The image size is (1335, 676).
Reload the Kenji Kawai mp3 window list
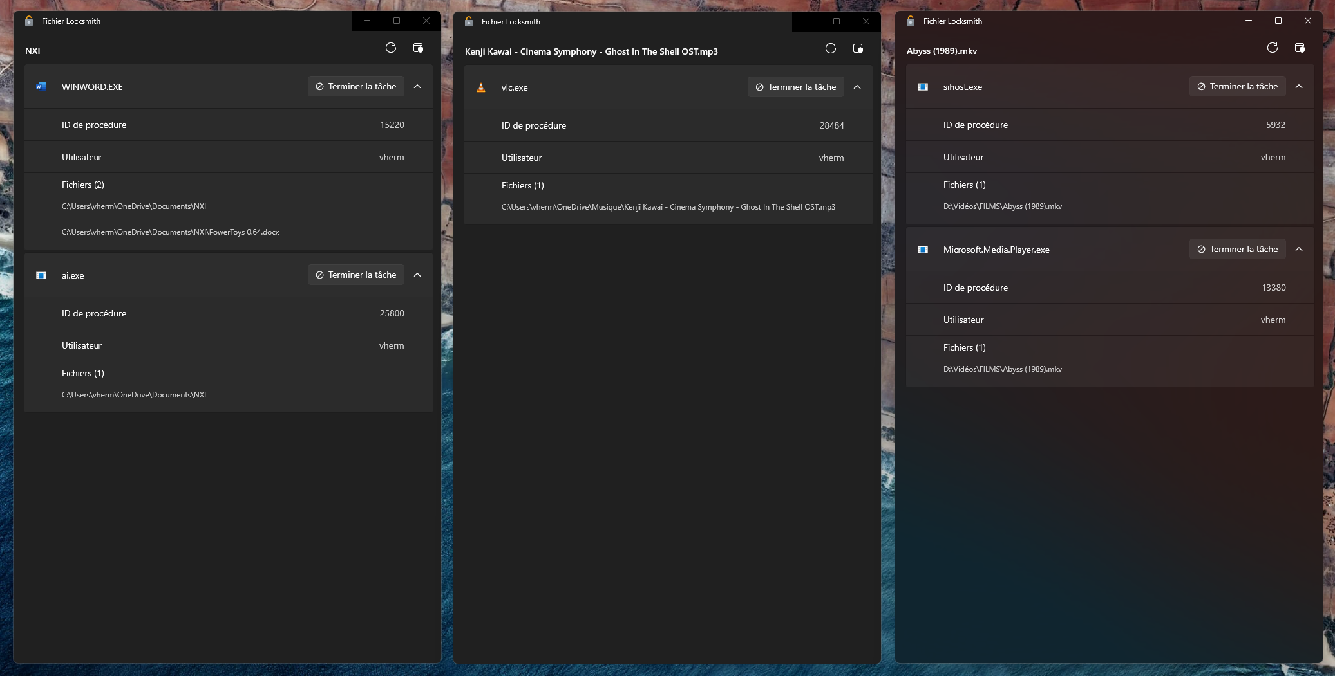click(831, 49)
